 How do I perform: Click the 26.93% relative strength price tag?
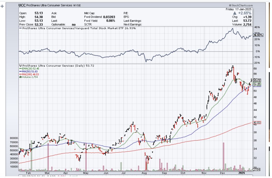coord(258,35)
